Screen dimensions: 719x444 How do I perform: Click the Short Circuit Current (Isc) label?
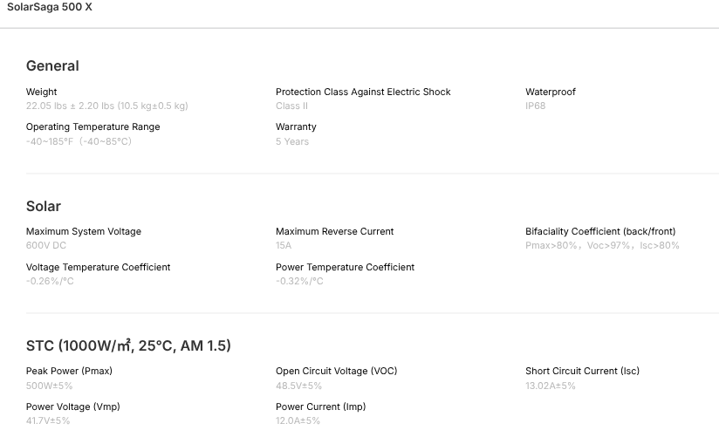tap(582, 371)
